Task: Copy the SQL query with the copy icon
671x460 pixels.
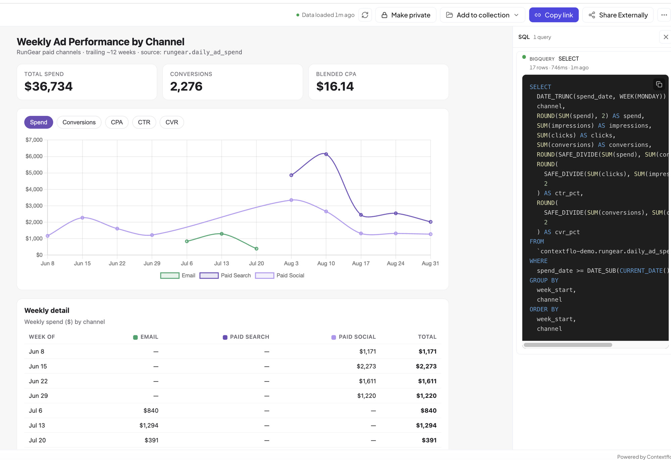Action: (659, 84)
